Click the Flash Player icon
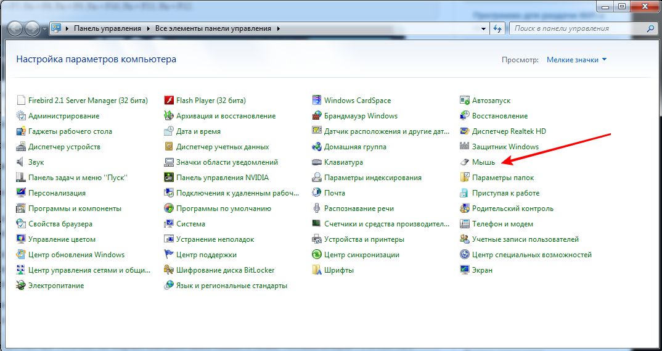Image resolution: width=662 pixels, height=351 pixels. (169, 101)
